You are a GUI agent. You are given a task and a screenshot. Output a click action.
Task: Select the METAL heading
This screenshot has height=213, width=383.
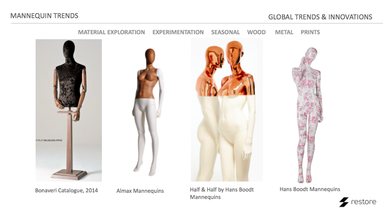click(284, 32)
